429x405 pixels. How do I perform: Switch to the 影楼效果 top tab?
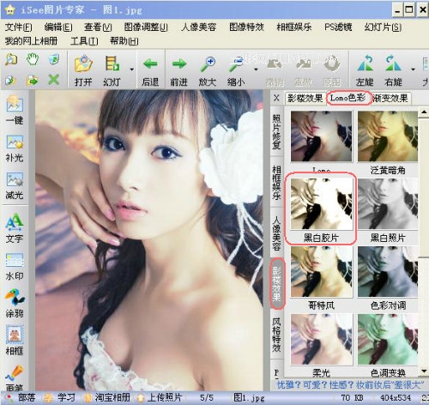(305, 98)
